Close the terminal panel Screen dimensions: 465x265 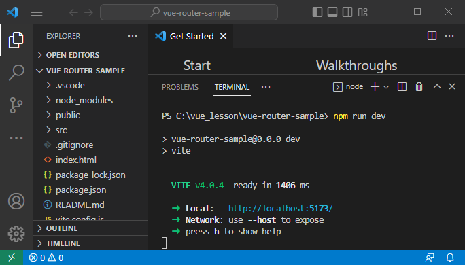[x=452, y=86]
